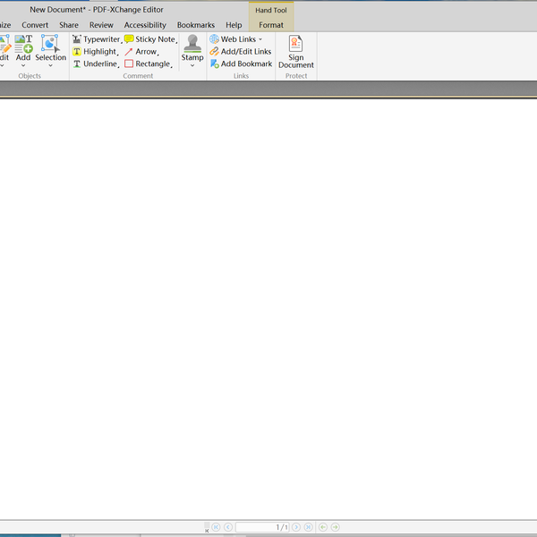537x537 pixels.
Task: Expand the Add objects dropdown
Action: pos(23,65)
